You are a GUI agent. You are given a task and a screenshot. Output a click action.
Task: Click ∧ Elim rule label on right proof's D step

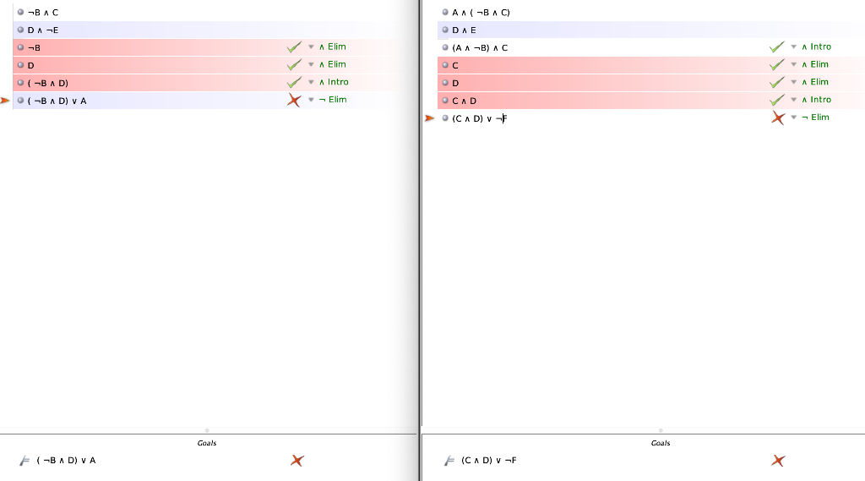(x=815, y=82)
